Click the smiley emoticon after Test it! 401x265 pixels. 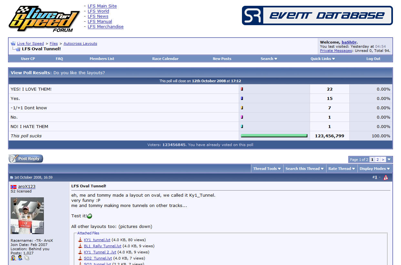click(90, 216)
